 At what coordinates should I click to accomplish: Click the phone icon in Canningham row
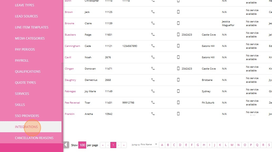tap(153, 46)
